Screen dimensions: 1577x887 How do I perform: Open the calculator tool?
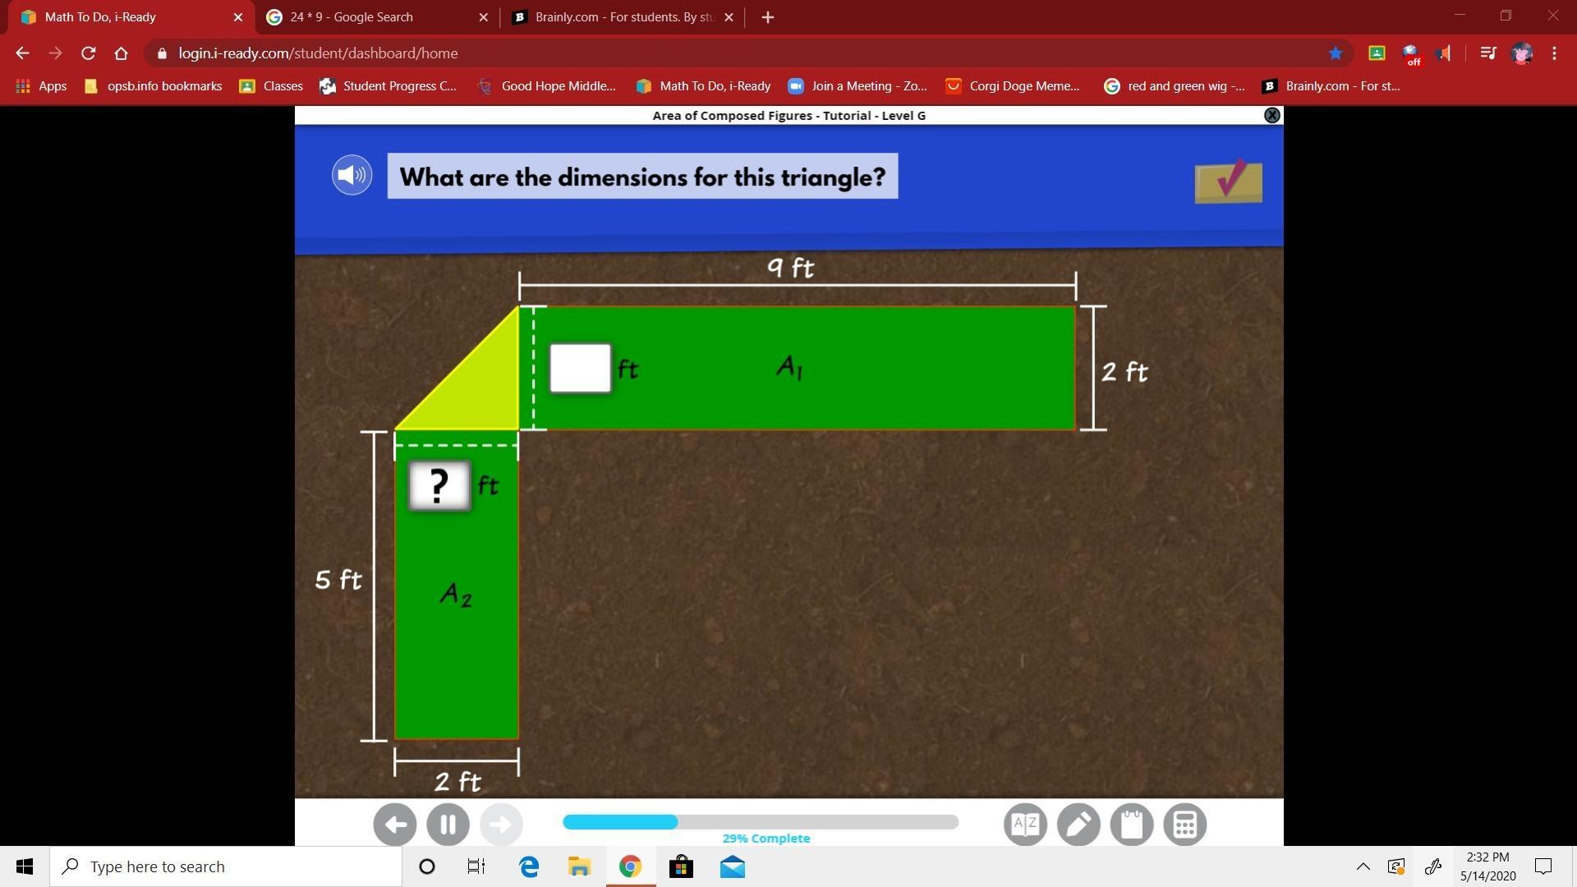(1184, 824)
